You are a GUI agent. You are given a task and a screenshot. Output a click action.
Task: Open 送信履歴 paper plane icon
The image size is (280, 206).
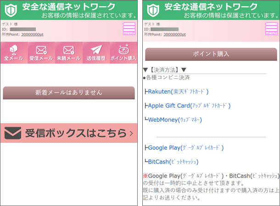[x=96, y=53]
